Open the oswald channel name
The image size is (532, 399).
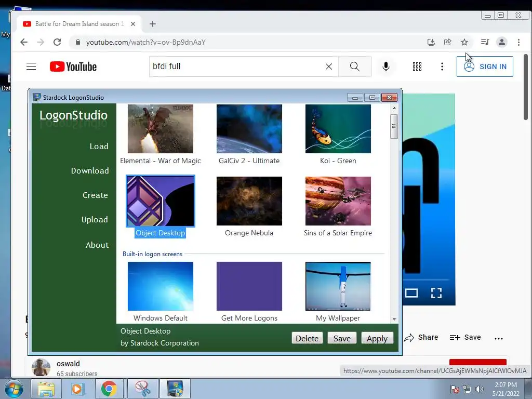click(x=68, y=363)
